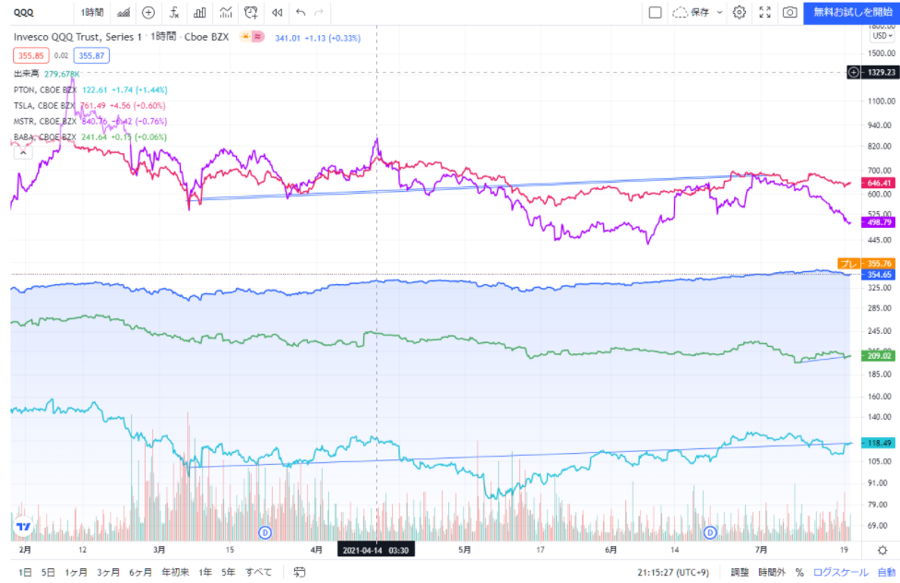Click the 354.65 QQQ price label
This screenshot has height=583, width=900.
tap(878, 275)
